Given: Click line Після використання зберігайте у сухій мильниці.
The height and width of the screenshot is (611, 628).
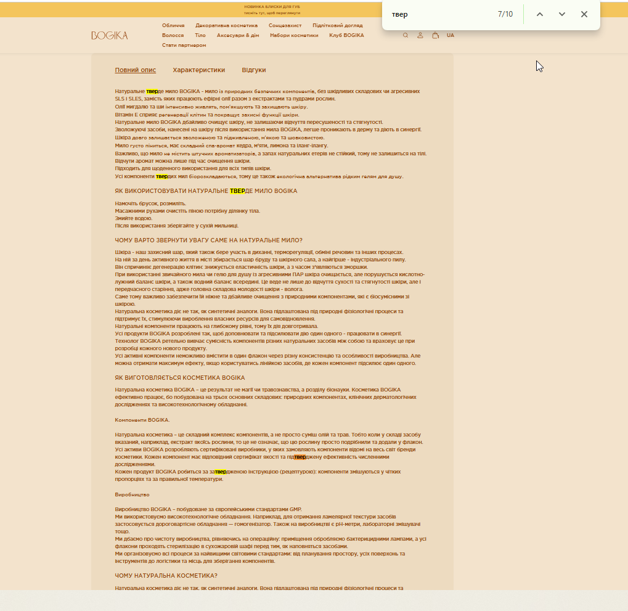Looking at the screenshot, I should (177, 226).
